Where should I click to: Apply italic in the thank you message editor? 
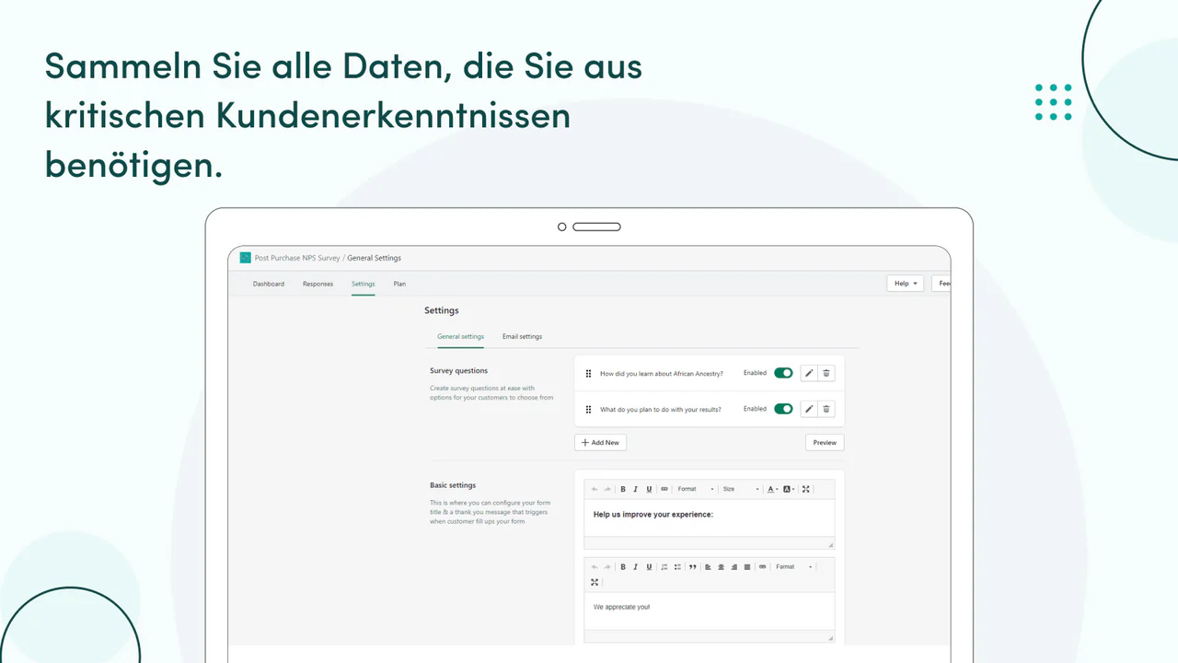(636, 567)
